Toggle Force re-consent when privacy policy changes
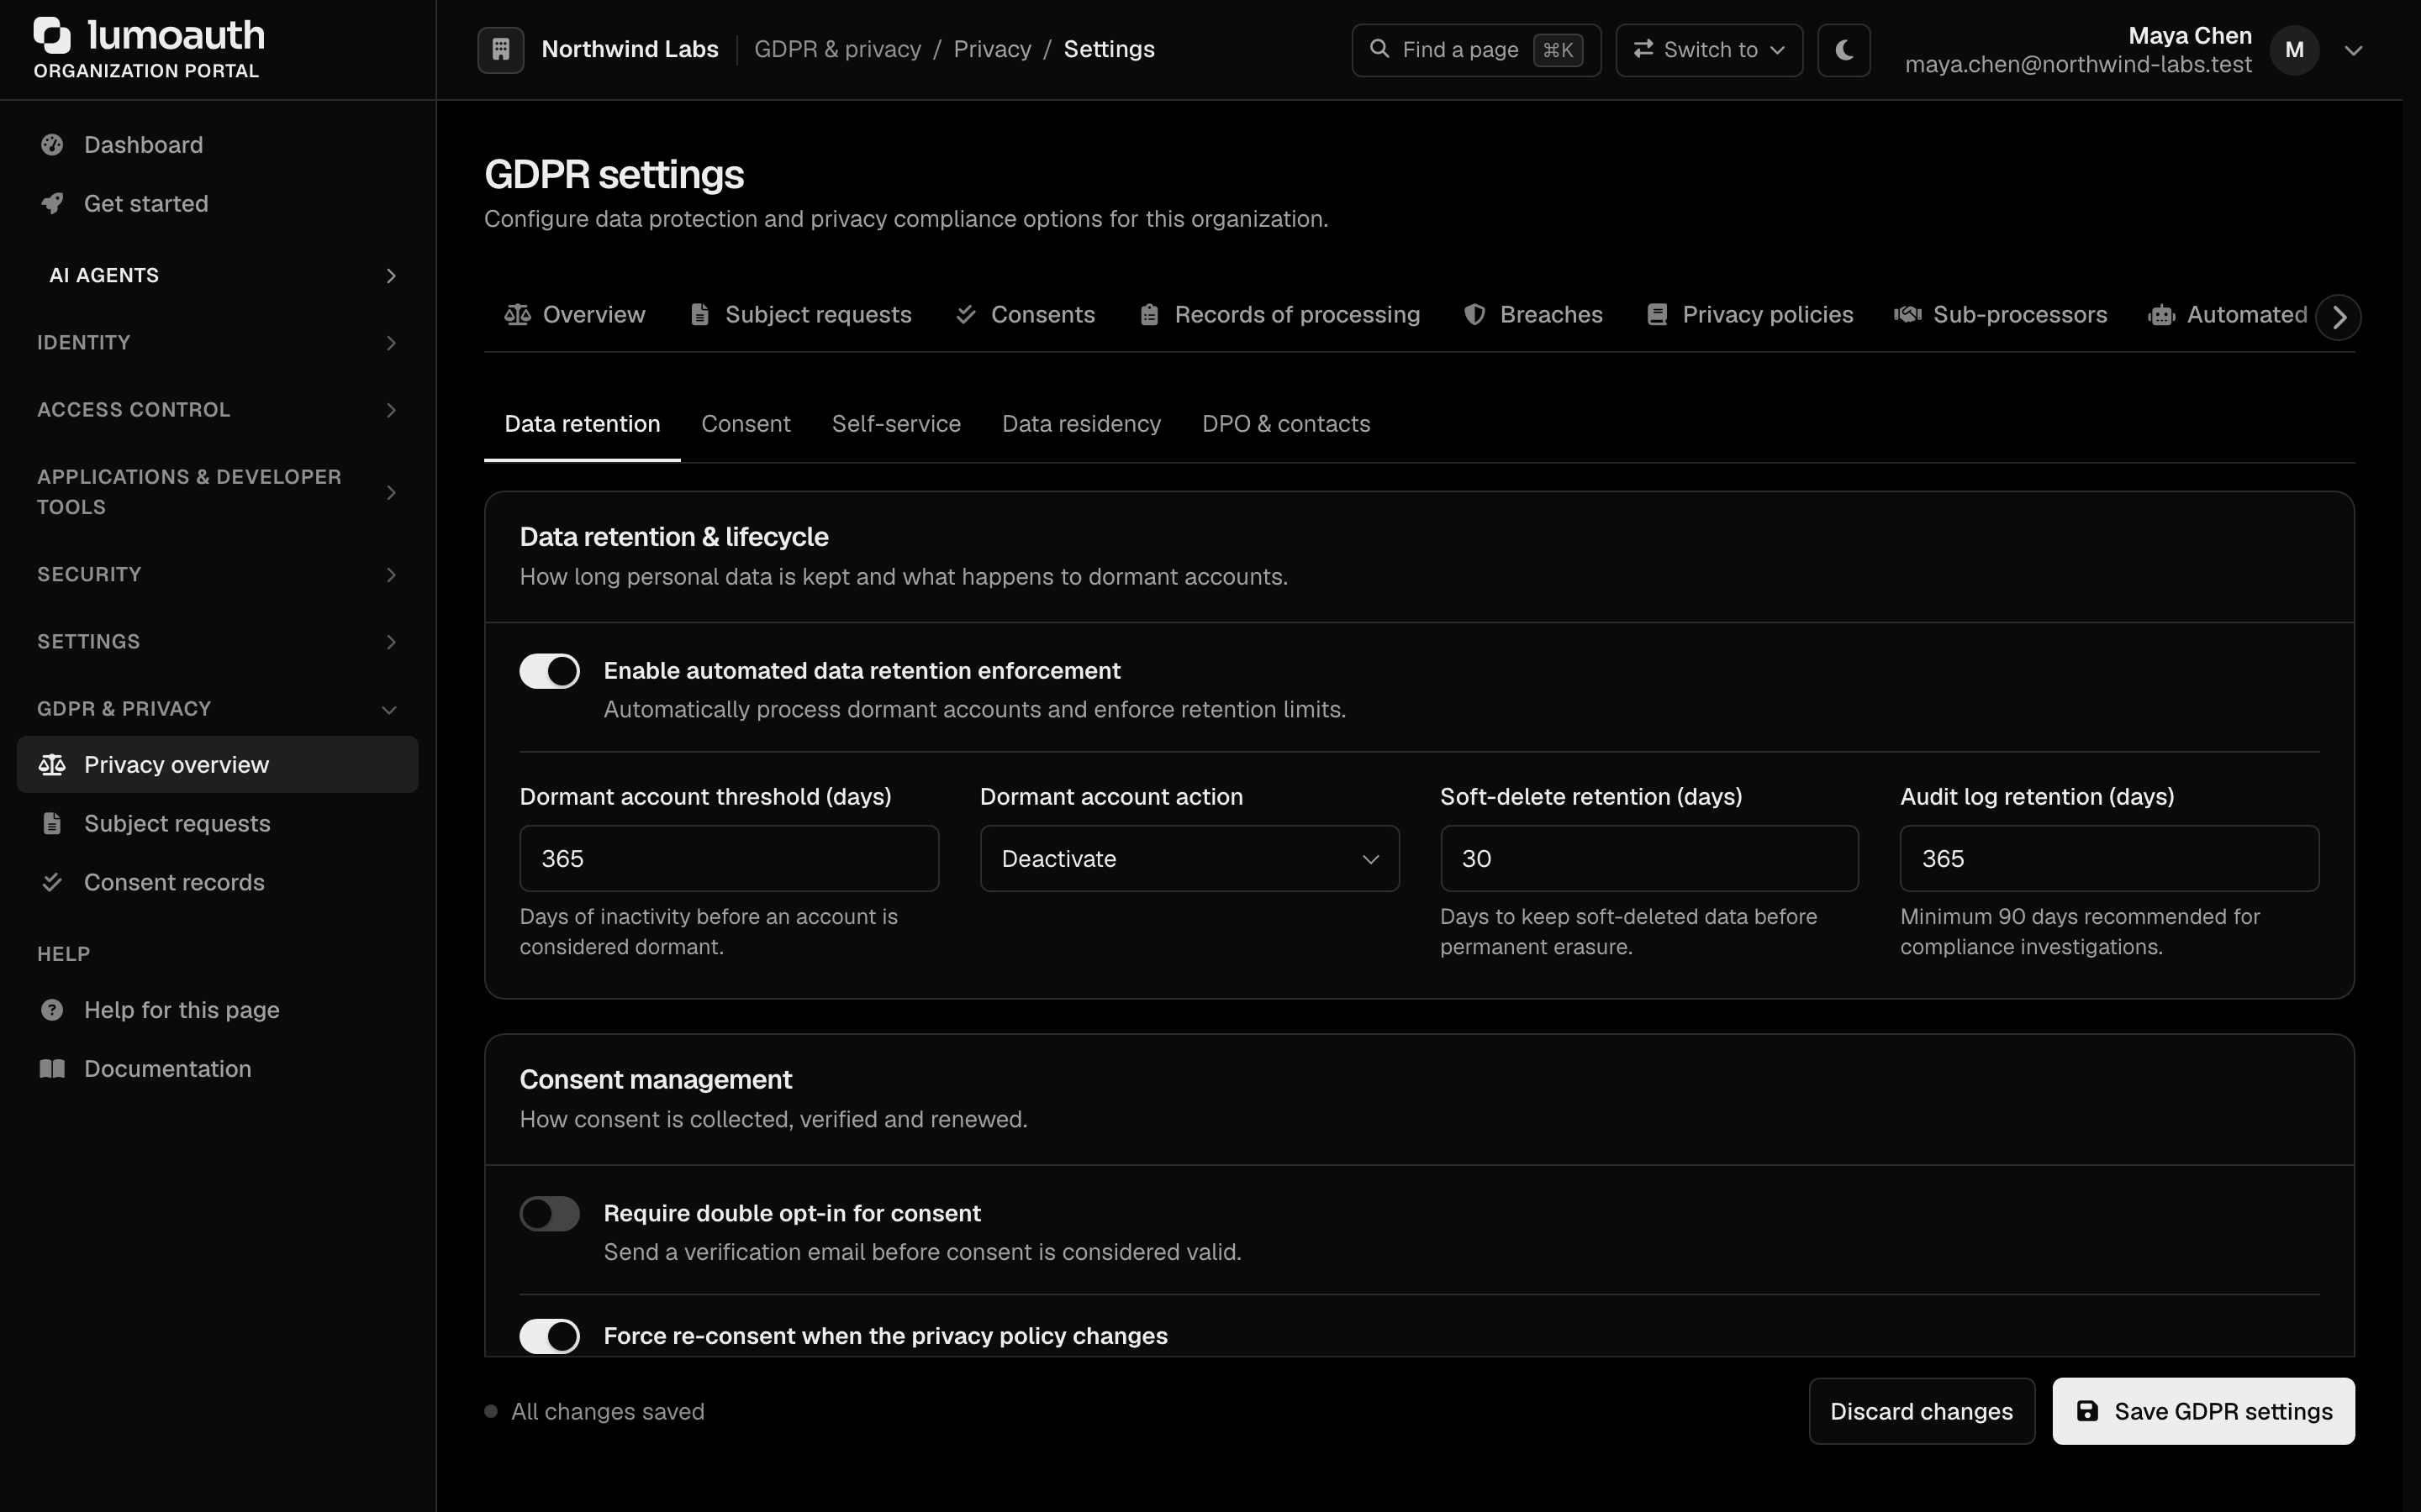 [x=549, y=1336]
